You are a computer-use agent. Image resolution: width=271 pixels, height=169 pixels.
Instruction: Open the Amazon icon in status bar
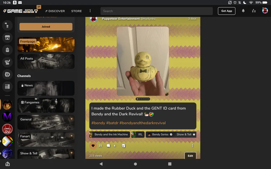click(15, 3)
